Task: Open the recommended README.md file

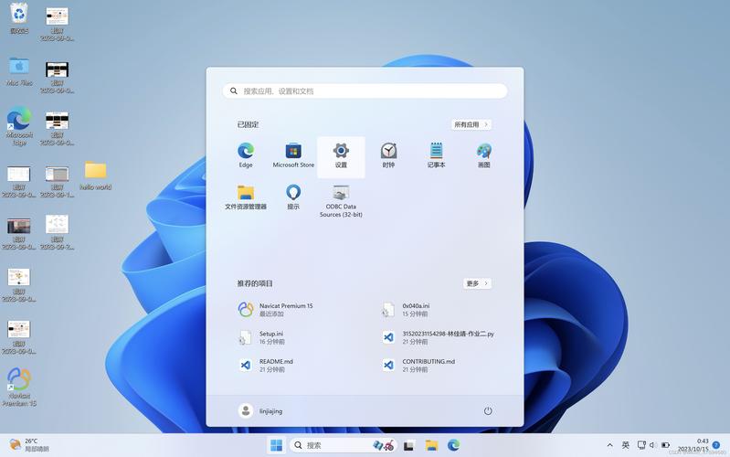Action: 275,365
